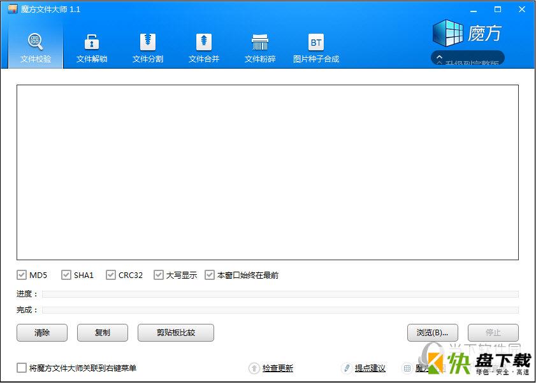Image resolution: width=536 pixels, height=383 pixels.
Task: Open file browser with 浏览(B)... button
Action: click(432, 333)
